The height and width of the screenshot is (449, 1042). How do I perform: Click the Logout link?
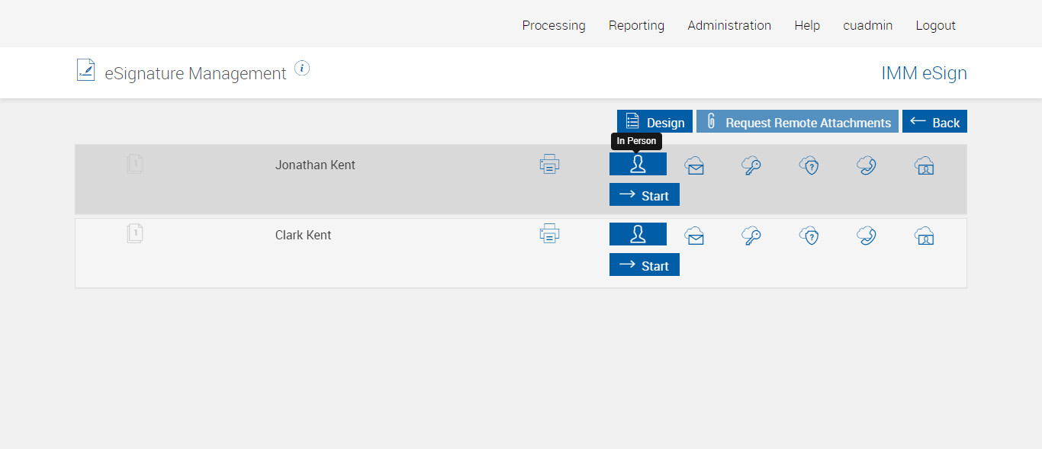[x=935, y=25]
